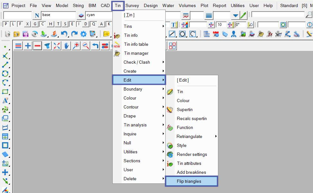Click the table grid icon in left sidebar

[x=5, y=136]
